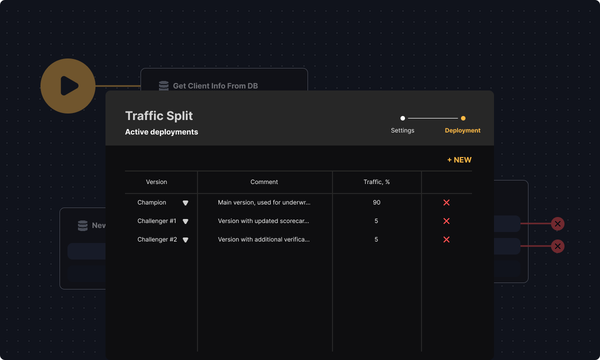Select the Get Client Info From DB node

click(215, 85)
